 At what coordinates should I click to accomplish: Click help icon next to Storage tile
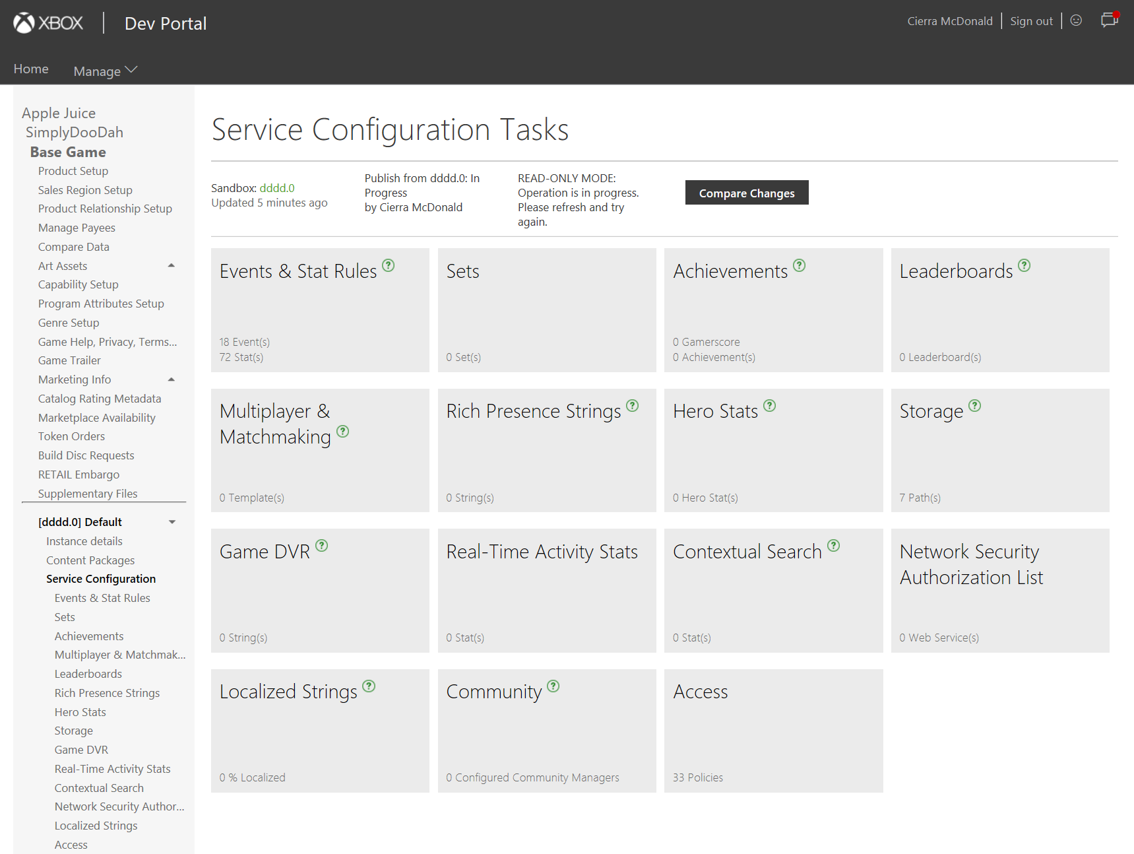pos(974,406)
